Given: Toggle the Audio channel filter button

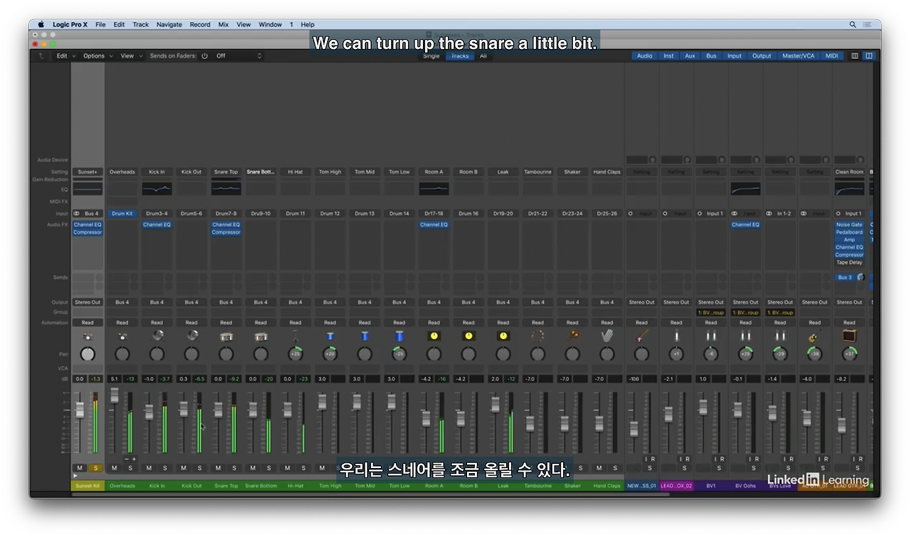Looking at the screenshot, I should tap(645, 55).
